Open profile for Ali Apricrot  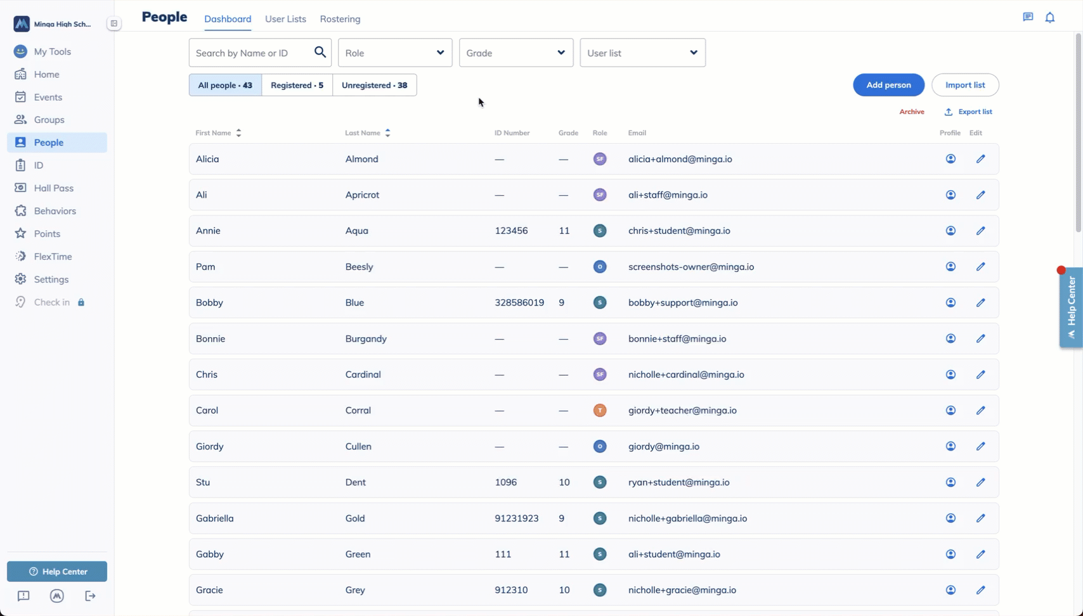click(950, 195)
